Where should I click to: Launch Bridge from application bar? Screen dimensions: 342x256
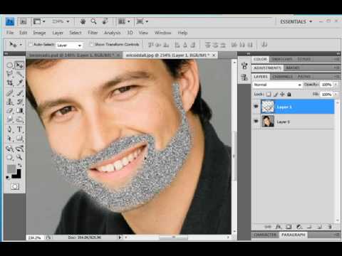(x=23, y=21)
